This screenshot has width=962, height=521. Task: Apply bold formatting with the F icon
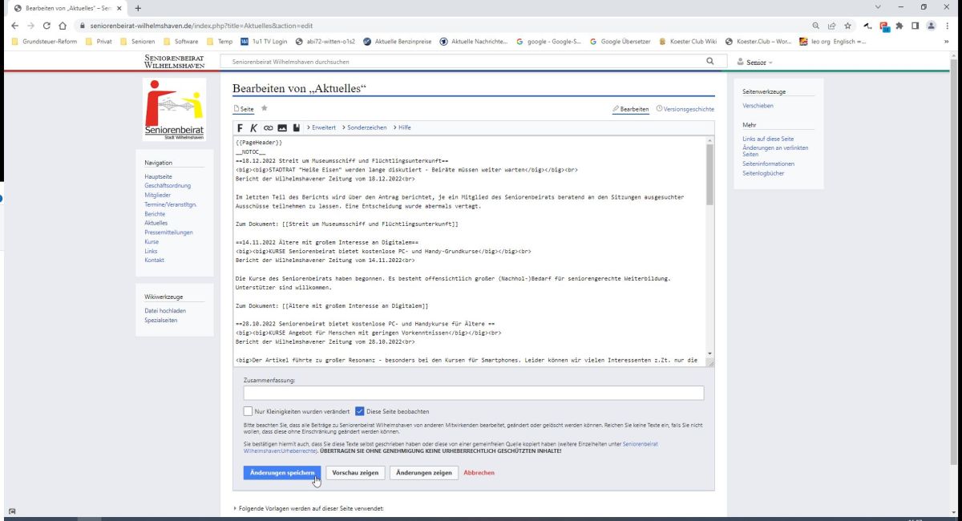(x=240, y=127)
